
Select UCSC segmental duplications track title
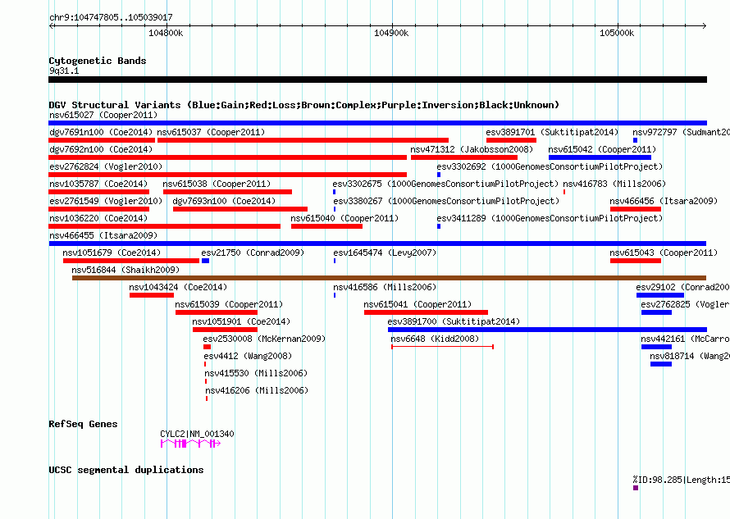click(126, 470)
